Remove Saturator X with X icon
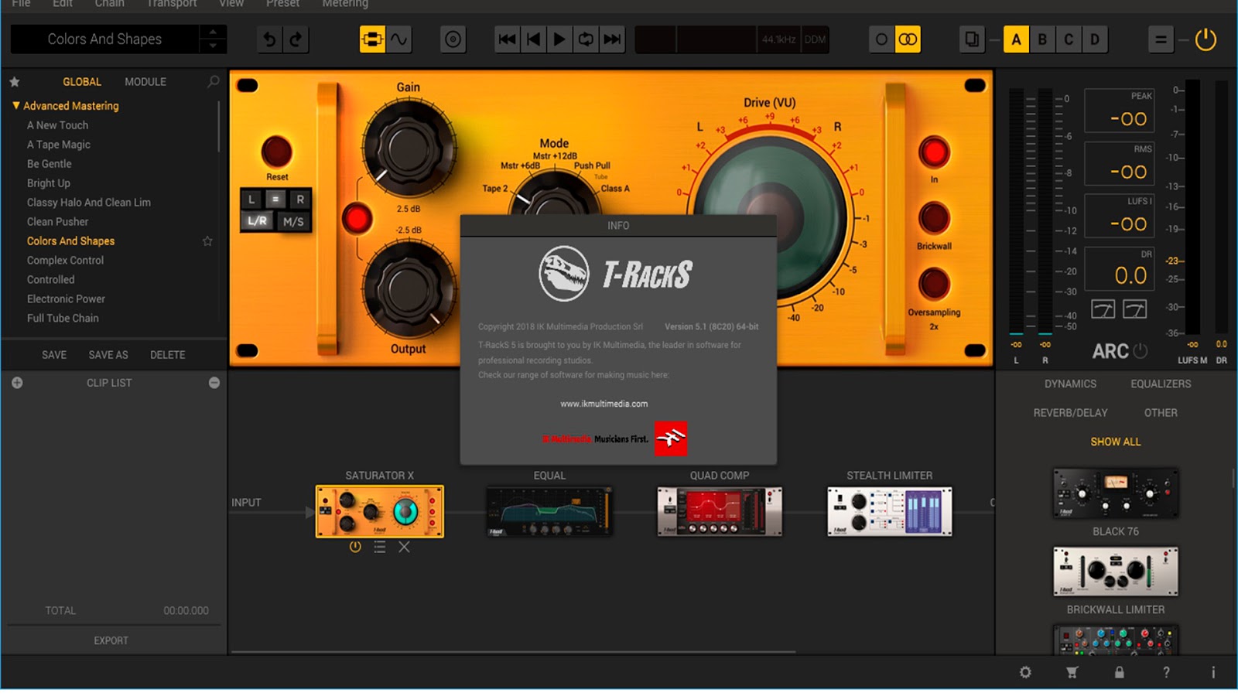The height and width of the screenshot is (696, 1238). pyautogui.click(x=404, y=547)
